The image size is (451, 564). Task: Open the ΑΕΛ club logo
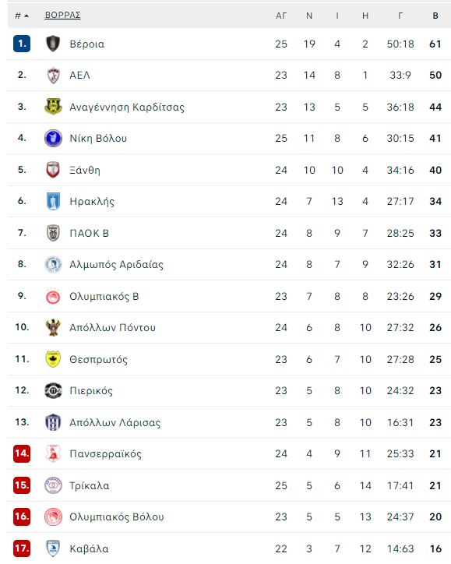53,76
